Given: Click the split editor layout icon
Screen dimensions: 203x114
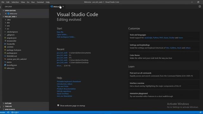Looking at the screenshot, I should click(200, 6).
